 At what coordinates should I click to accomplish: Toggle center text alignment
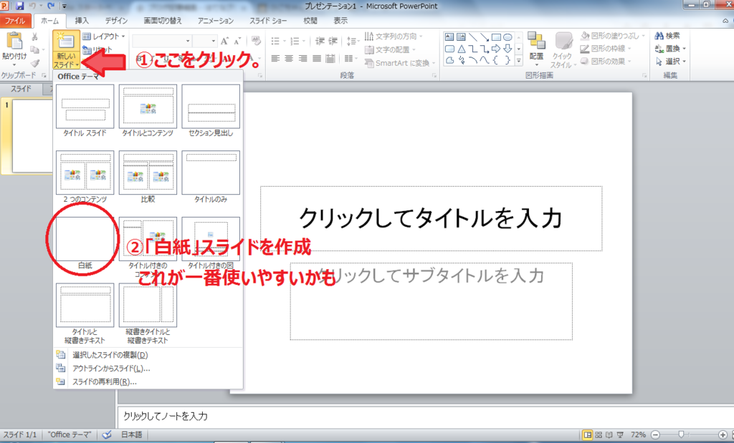(x=289, y=59)
